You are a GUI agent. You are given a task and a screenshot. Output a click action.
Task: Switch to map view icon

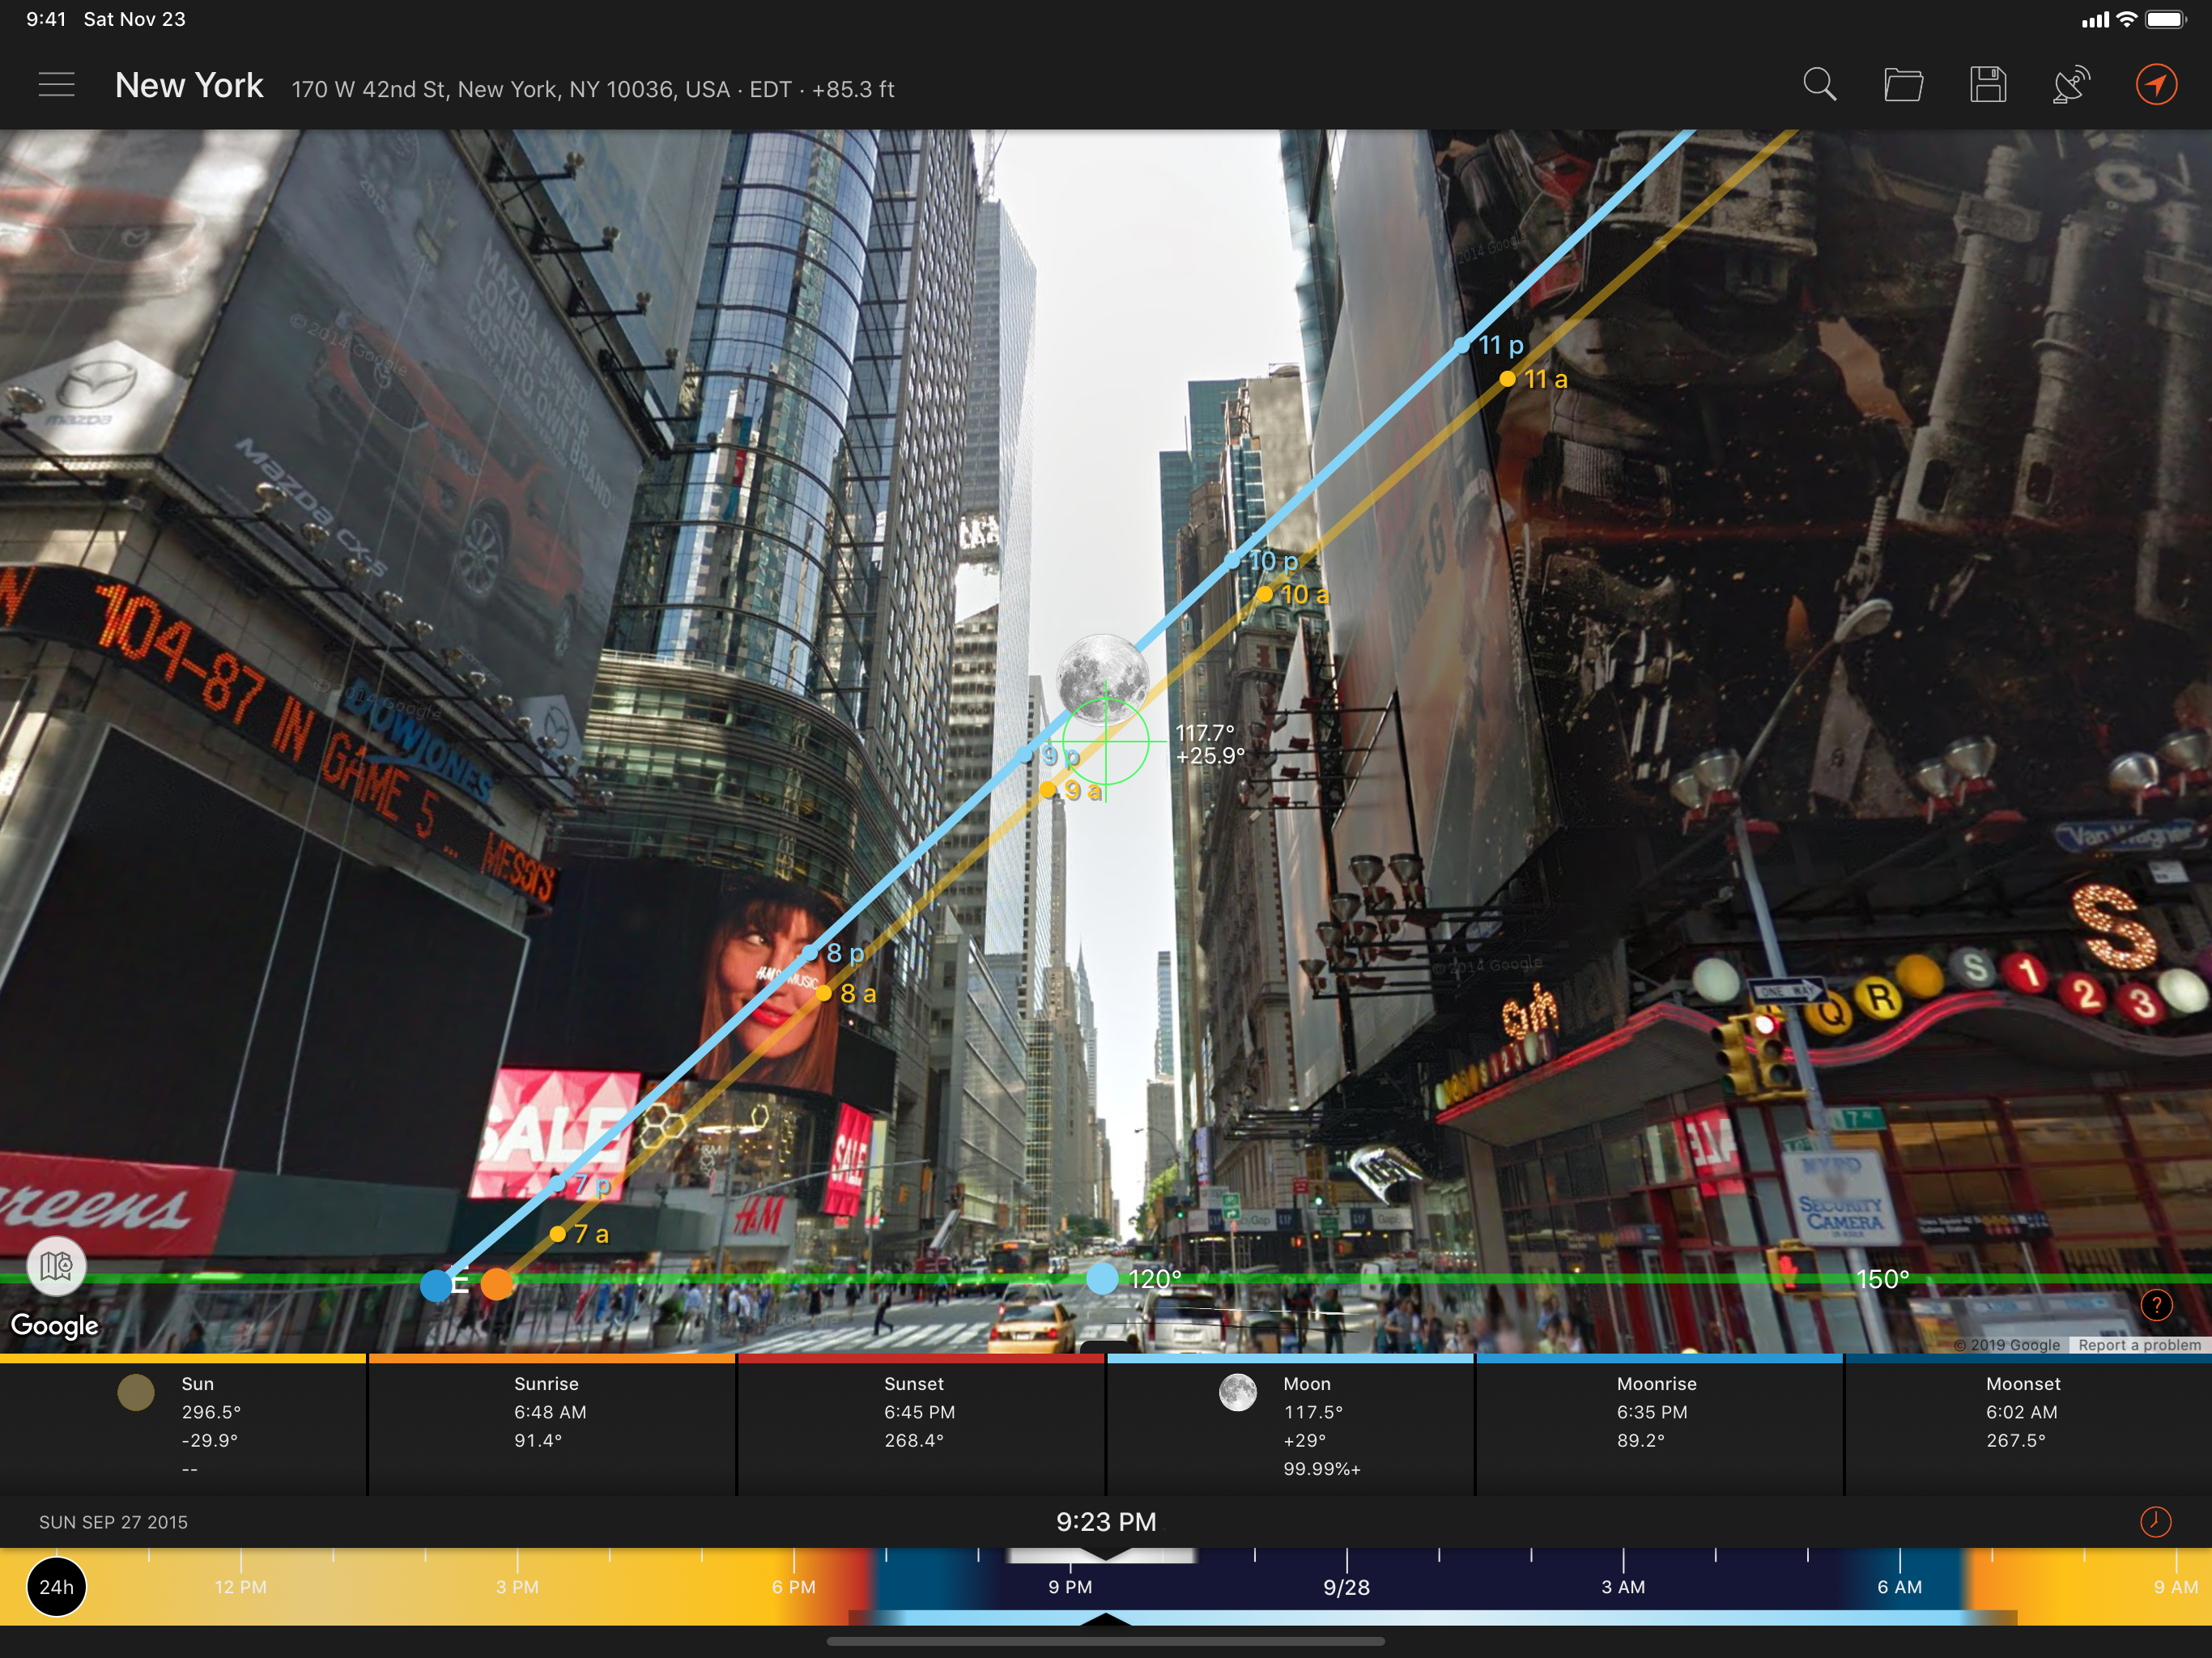[56, 1267]
